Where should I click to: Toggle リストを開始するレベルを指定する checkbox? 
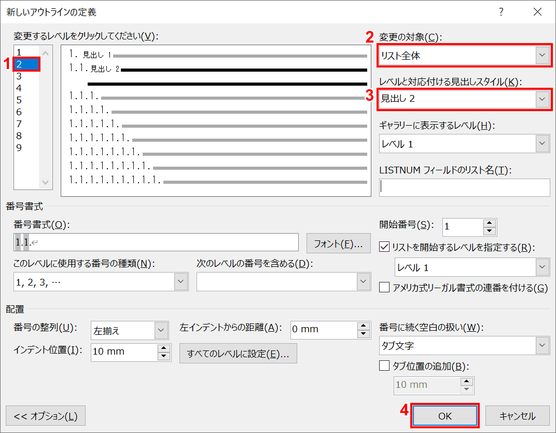point(384,247)
